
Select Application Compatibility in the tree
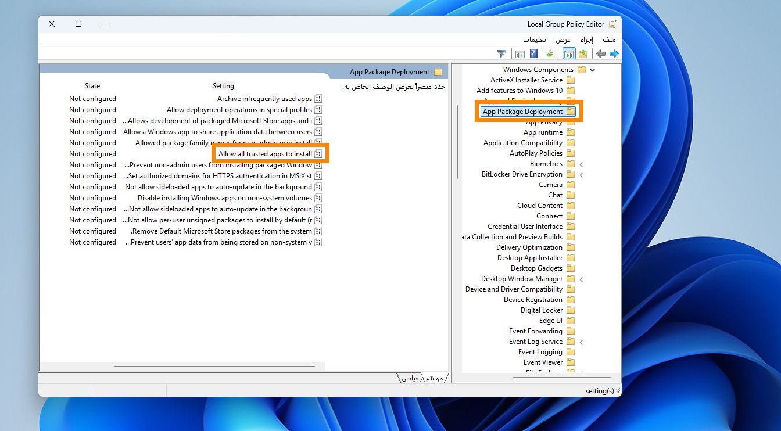(x=523, y=143)
